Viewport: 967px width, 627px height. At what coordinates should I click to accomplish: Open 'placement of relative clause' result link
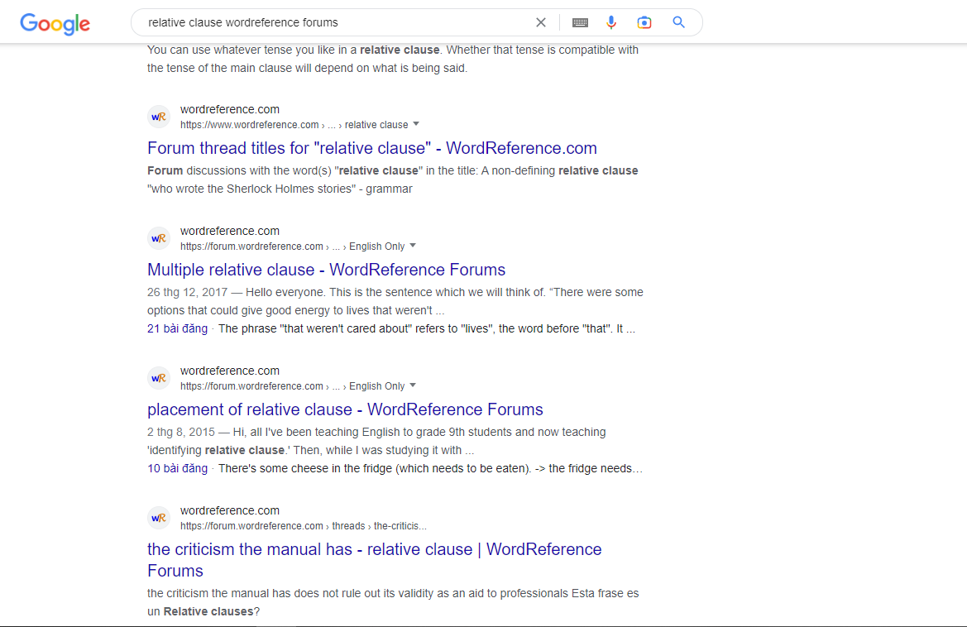(x=345, y=409)
